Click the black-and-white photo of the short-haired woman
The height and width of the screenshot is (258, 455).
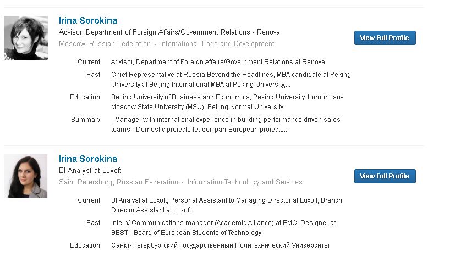(26, 38)
